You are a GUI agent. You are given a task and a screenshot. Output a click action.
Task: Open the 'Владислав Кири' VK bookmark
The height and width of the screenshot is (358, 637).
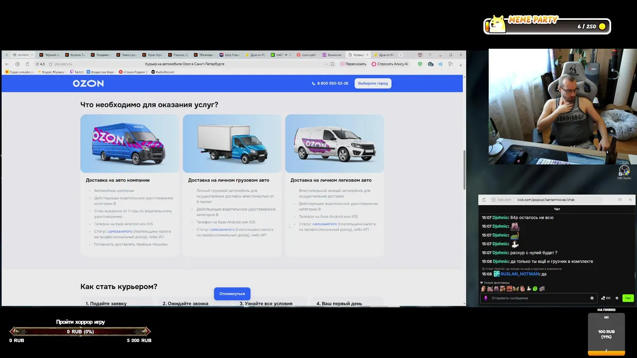[x=101, y=72]
